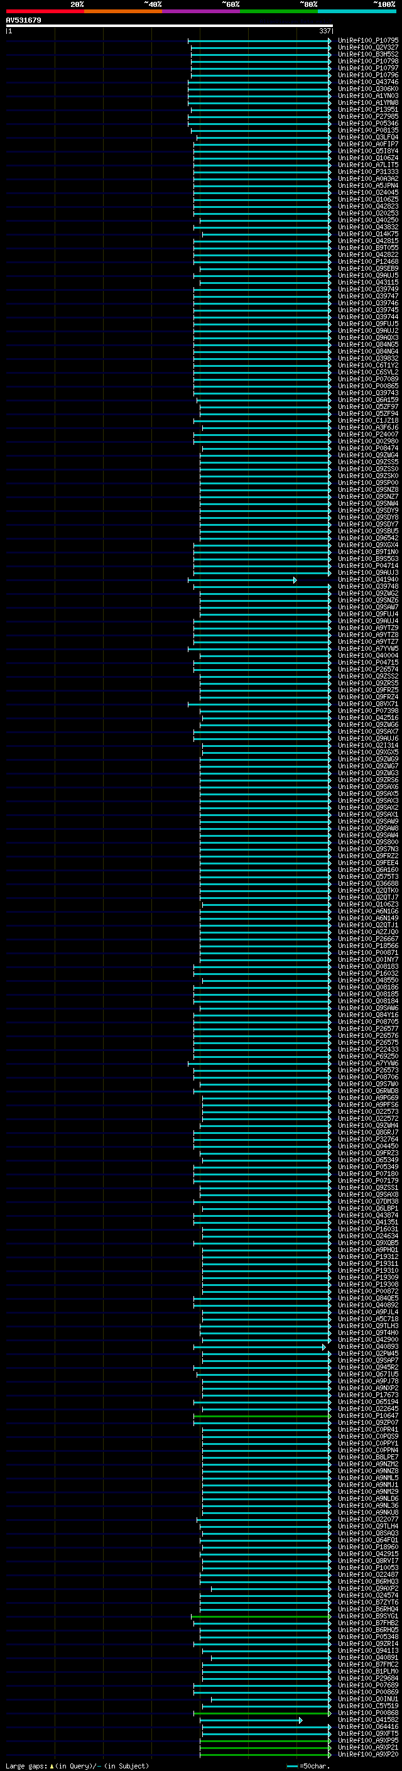
Task: Select the UniRef100_A9XP95 label
Action: tap(367, 1741)
